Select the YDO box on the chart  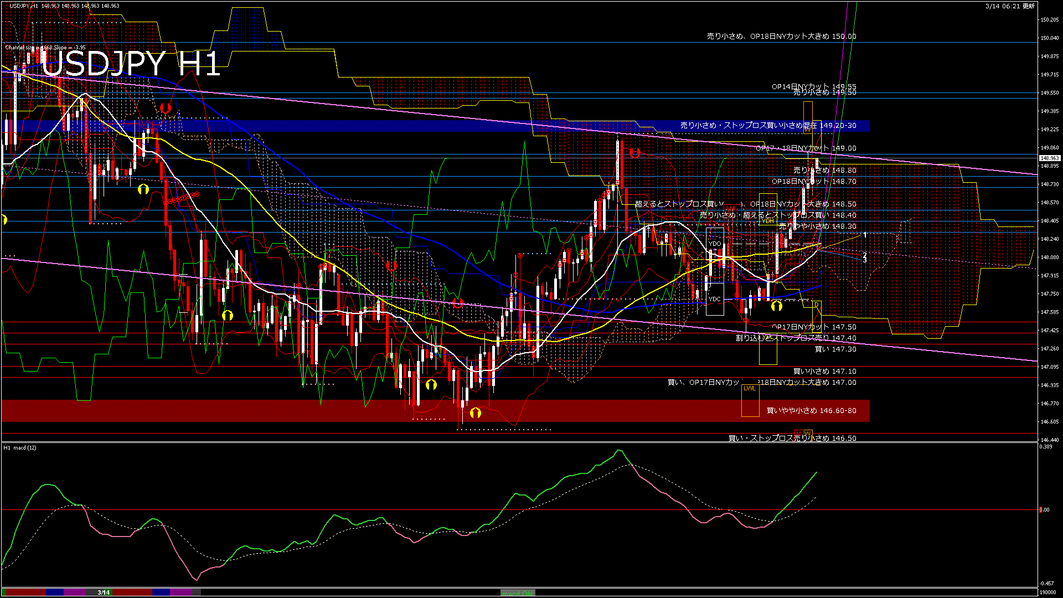click(715, 244)
